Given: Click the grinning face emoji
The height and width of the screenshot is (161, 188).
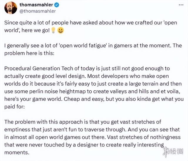Looking at the screenshot, I should click(x=61, y=31).
